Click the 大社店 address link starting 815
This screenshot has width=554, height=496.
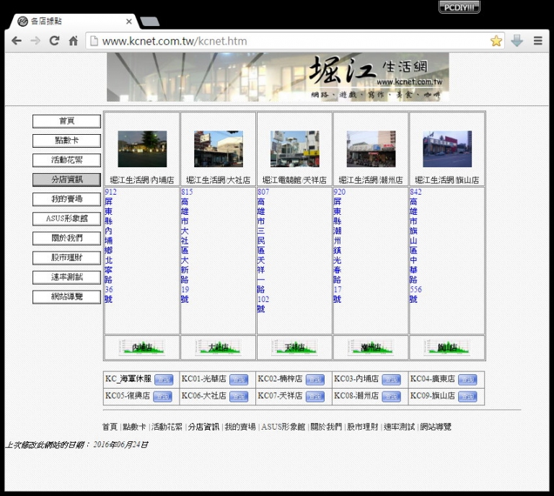[x=187, y=245]
